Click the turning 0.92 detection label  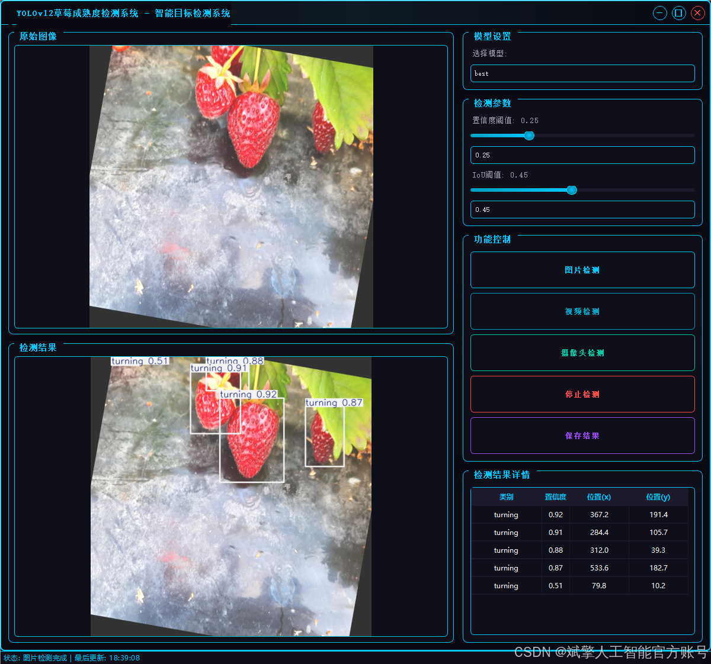[x=249, y=394]
